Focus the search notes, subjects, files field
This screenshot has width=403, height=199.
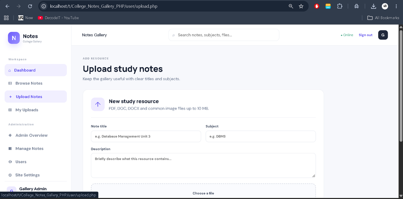point(224,35)
